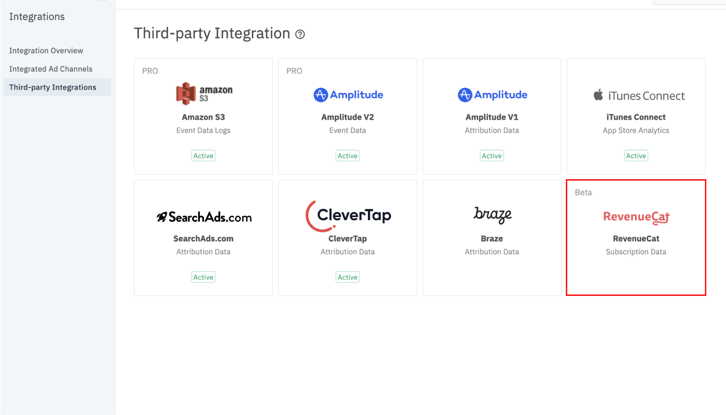This screenshot has width=726, height=415.
Task: Select Third-party Integrations sidebar item
Action: coord(56,87)
